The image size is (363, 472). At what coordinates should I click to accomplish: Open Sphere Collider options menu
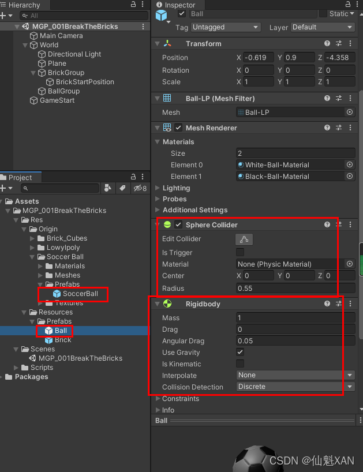tap(350, 224)
